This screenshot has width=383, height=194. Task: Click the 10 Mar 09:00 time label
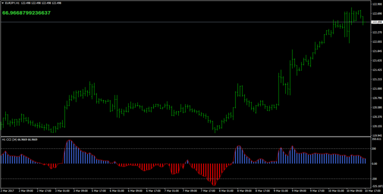(354, 191)
